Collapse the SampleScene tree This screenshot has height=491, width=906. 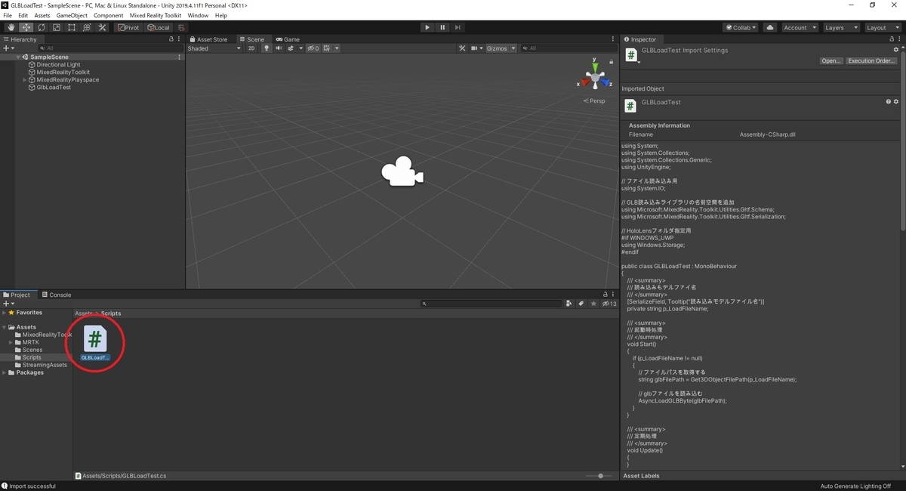(18, 57)
